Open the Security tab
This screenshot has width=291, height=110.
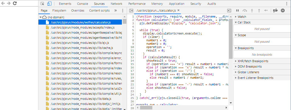click(196, 4)
